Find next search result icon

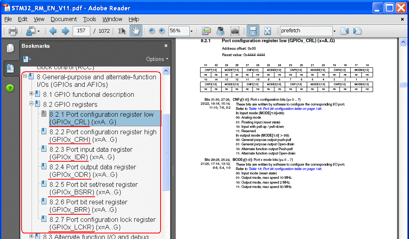click(x=357, y=31)
